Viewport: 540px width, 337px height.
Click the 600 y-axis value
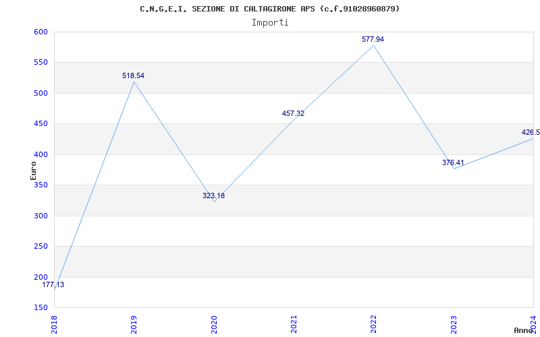tap(40, 32)
